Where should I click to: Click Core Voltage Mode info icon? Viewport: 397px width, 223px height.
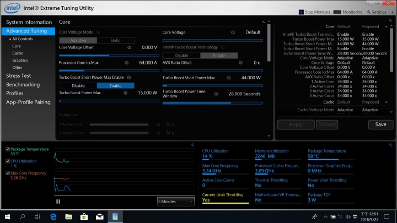pyautogui.click(x=98, y=32)
